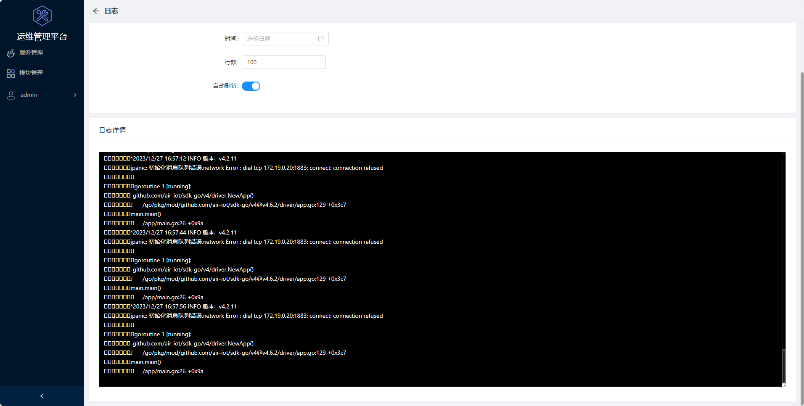Click the 服务管理 sidebar icon
The height and width of the screenshot is (406, 804).
tap(11, 53)
